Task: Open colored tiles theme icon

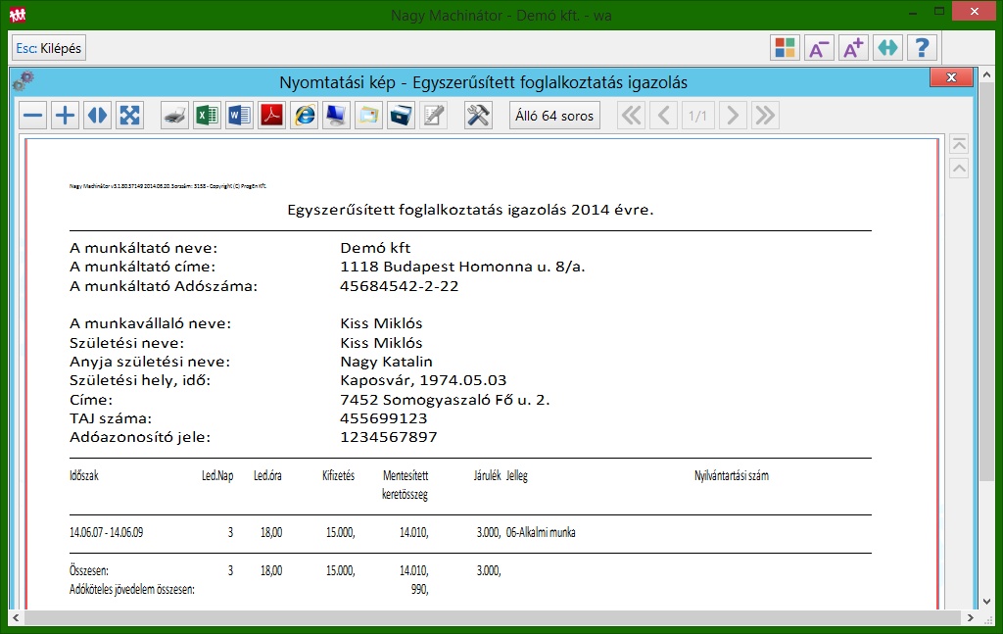Action: click(x=785, y=48)
